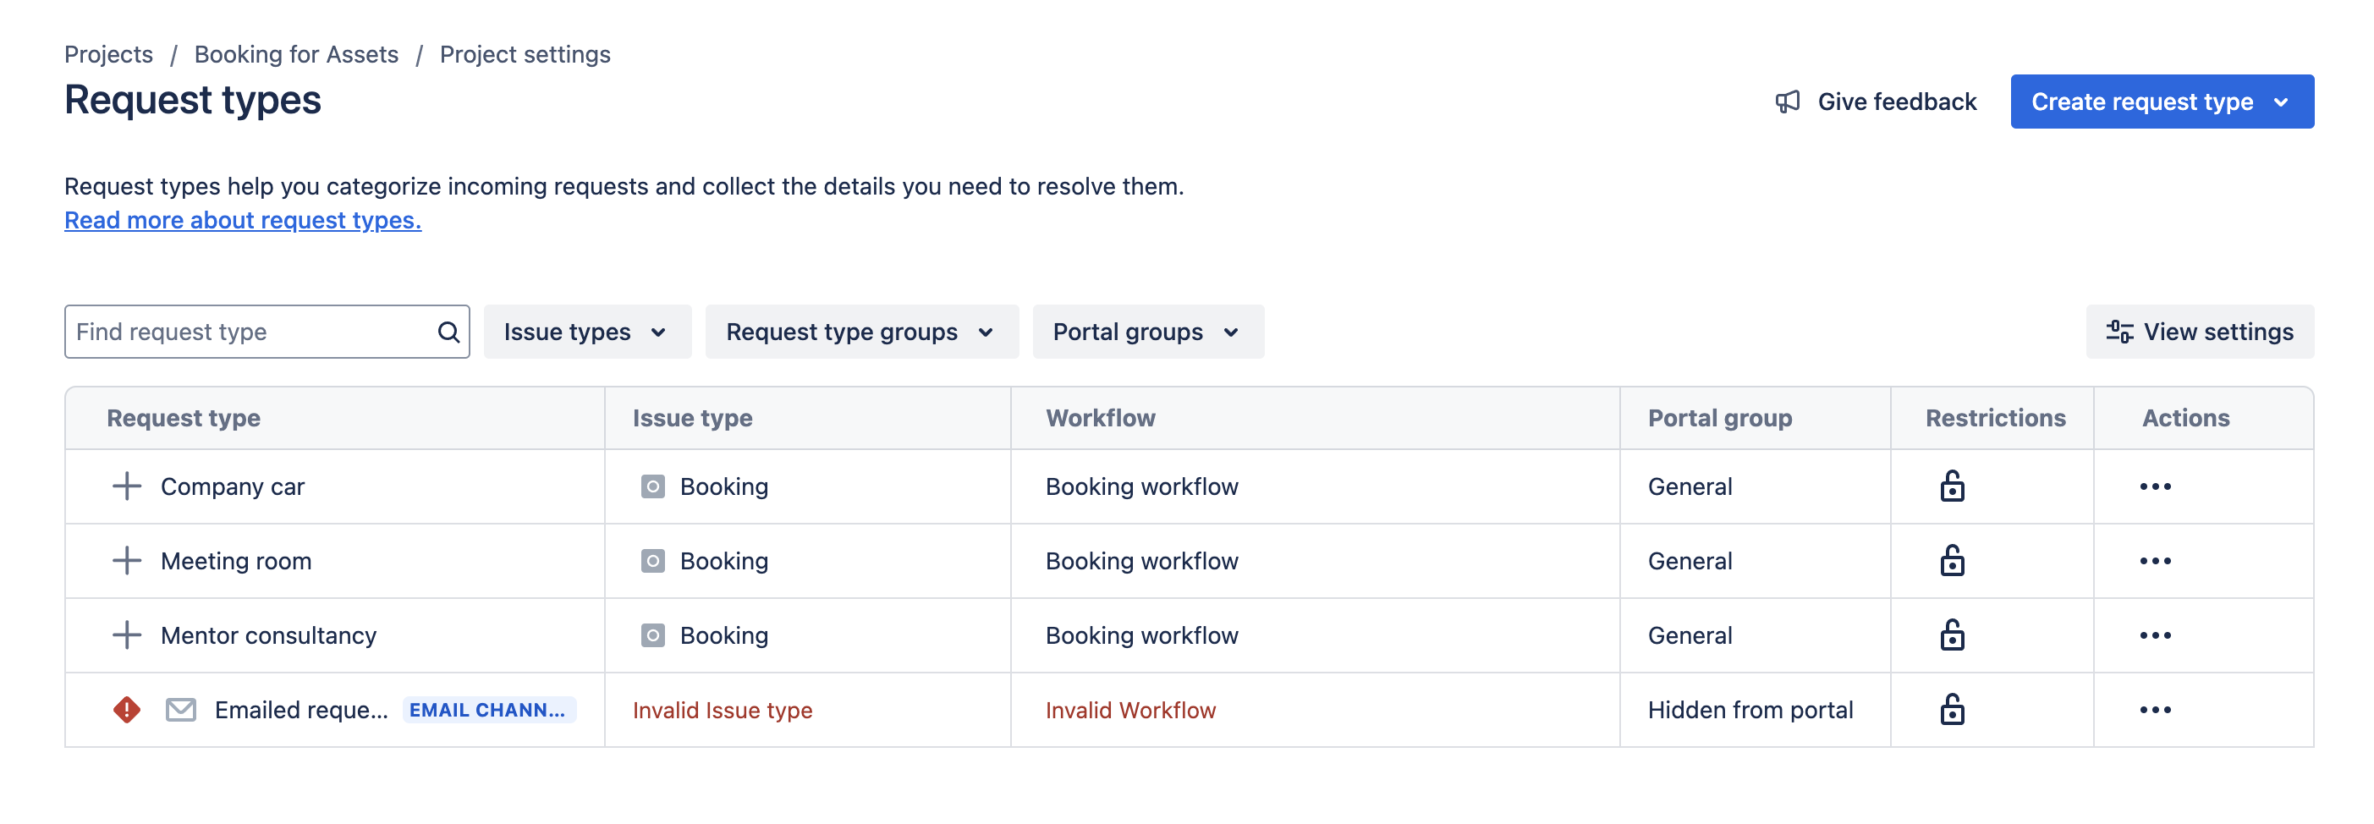Click the Invalid Issue type text
The width and height of the screenshot is (2374, 824).
point(723,711)
